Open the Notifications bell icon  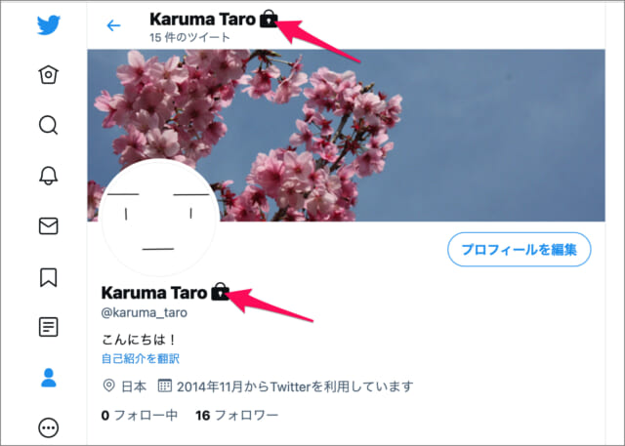(48, 176)
